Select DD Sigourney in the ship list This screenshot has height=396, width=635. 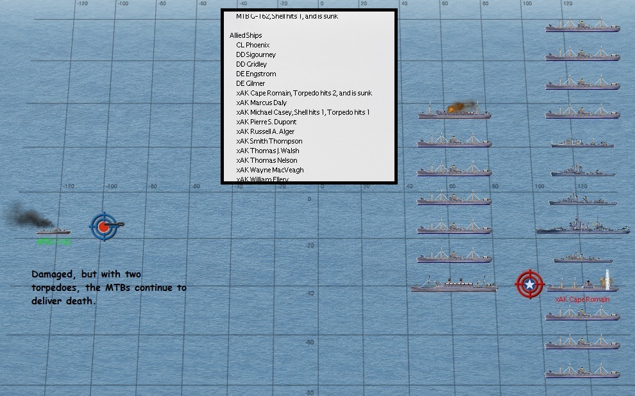point(256,54)
